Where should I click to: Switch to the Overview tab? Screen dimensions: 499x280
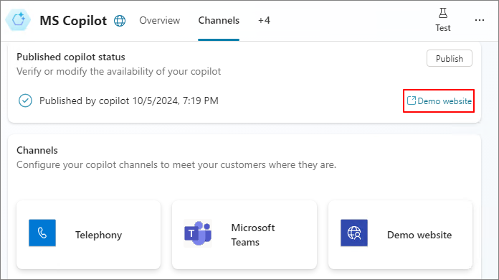[x=159, y=20]
